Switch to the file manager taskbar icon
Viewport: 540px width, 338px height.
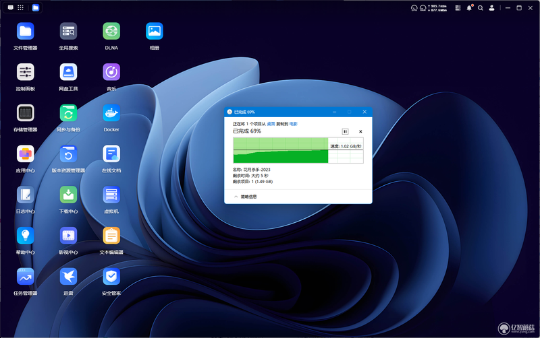(x=36, y=7)
